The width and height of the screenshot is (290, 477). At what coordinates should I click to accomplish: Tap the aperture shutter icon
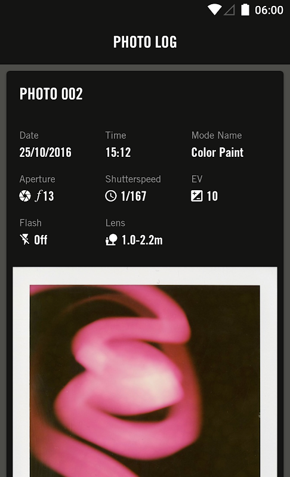[25, 196]
